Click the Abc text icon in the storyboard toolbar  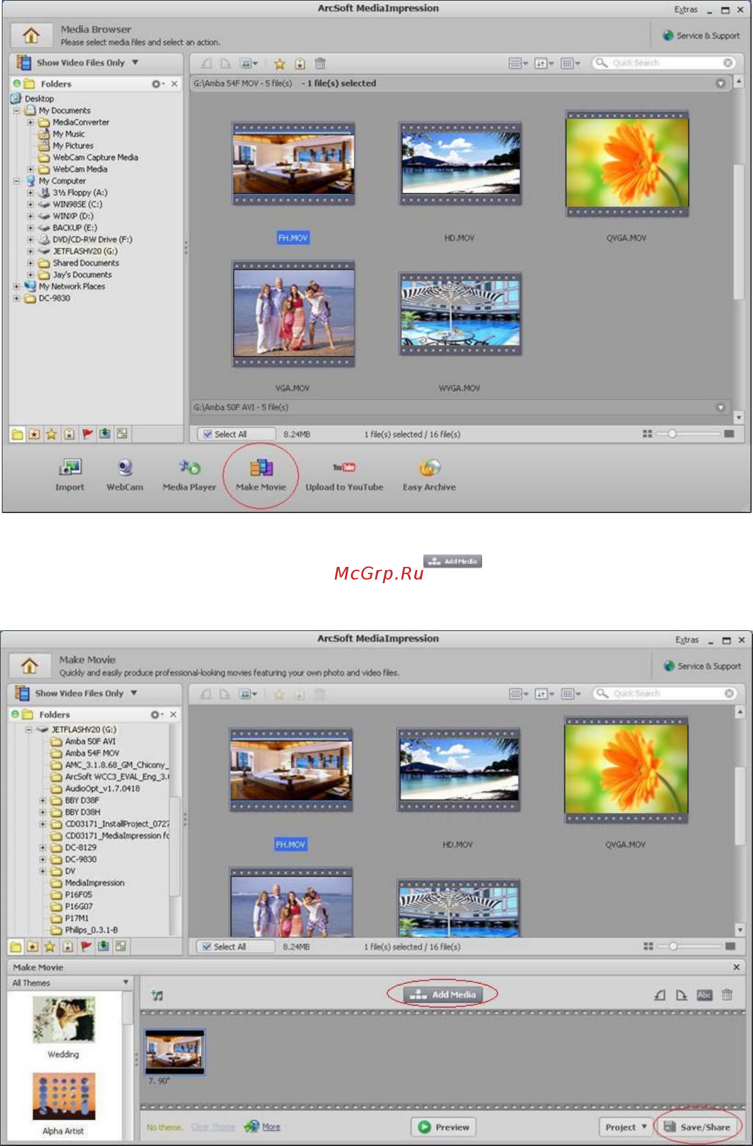pyautogui.click(x=705, y=995)
